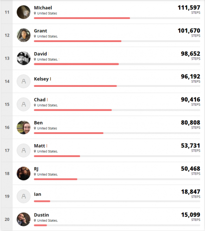Click Kelsey's placeholder avatar icon
Screen dimensions: 205x231
24,81
